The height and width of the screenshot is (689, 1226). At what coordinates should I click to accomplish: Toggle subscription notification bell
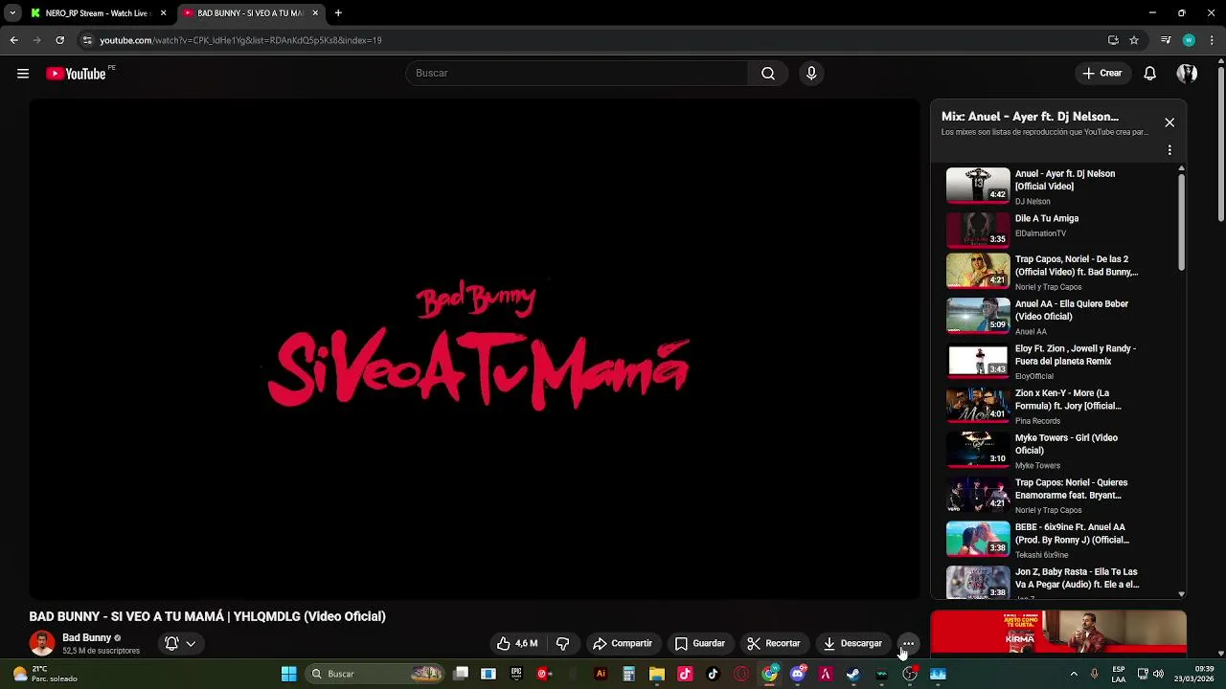click(171, 644)
